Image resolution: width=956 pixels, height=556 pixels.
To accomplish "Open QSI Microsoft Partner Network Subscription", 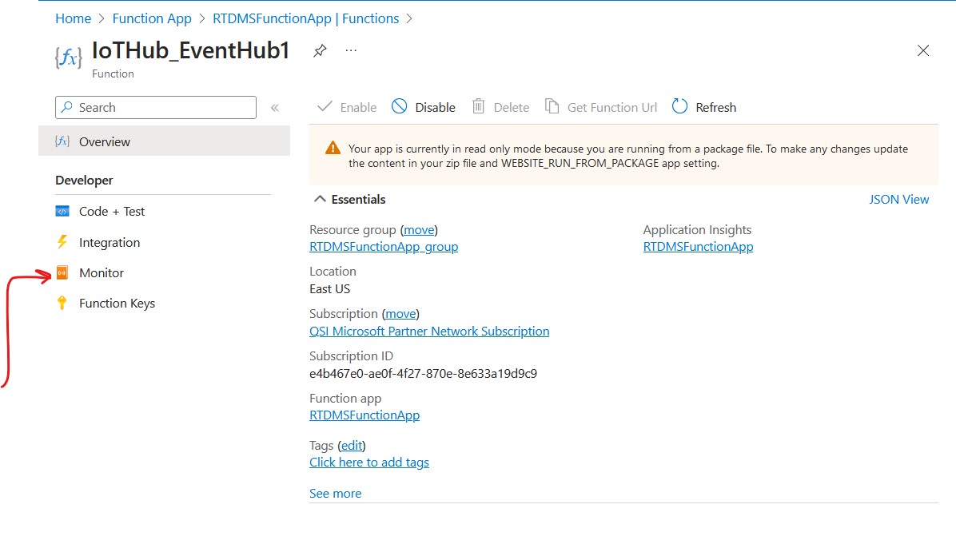I will click(x=429, y=331).
